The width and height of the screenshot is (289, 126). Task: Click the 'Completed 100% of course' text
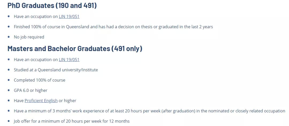click(39, 80)
